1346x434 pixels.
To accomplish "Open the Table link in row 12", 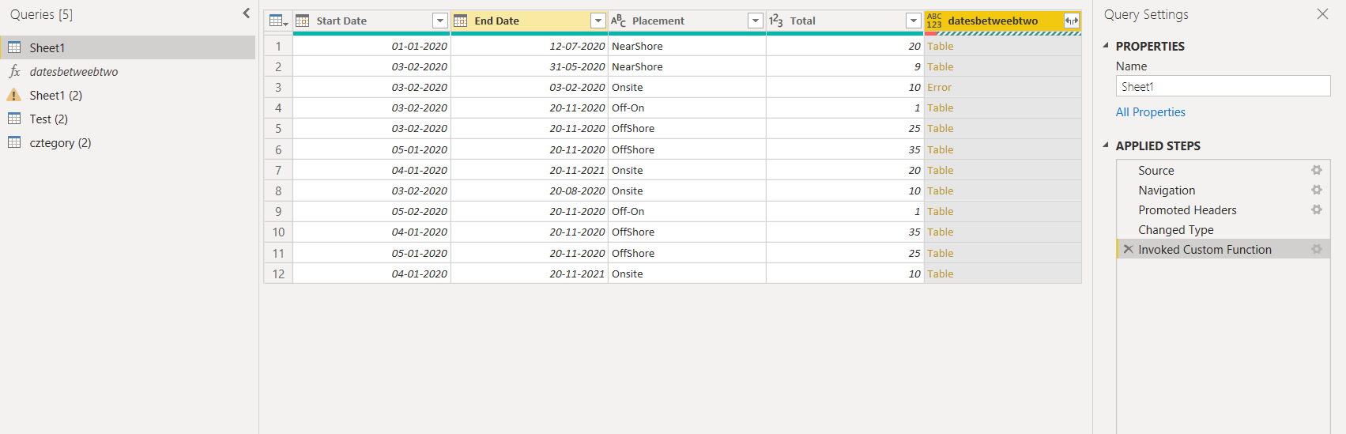I will point(941,274).
